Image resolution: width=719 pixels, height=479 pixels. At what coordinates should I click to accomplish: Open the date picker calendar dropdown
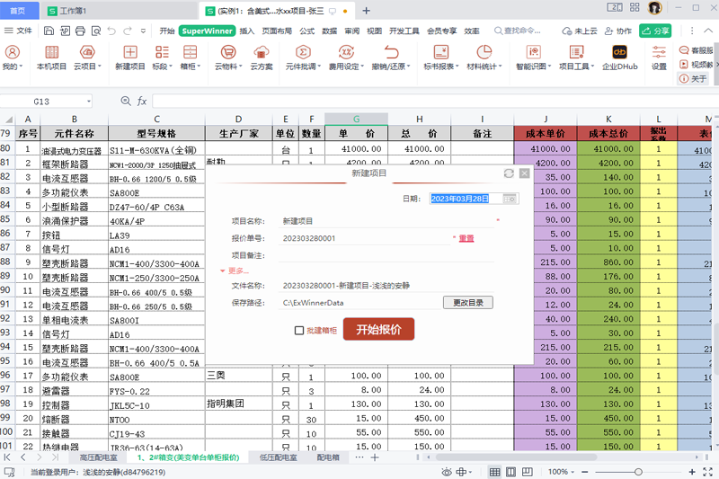(x=510, y=199)
